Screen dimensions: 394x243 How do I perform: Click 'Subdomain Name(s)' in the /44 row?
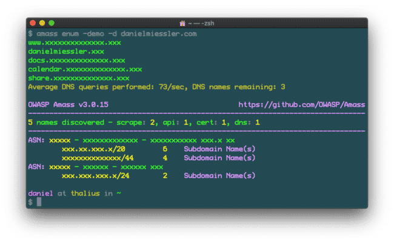click(x=219, y=158)
